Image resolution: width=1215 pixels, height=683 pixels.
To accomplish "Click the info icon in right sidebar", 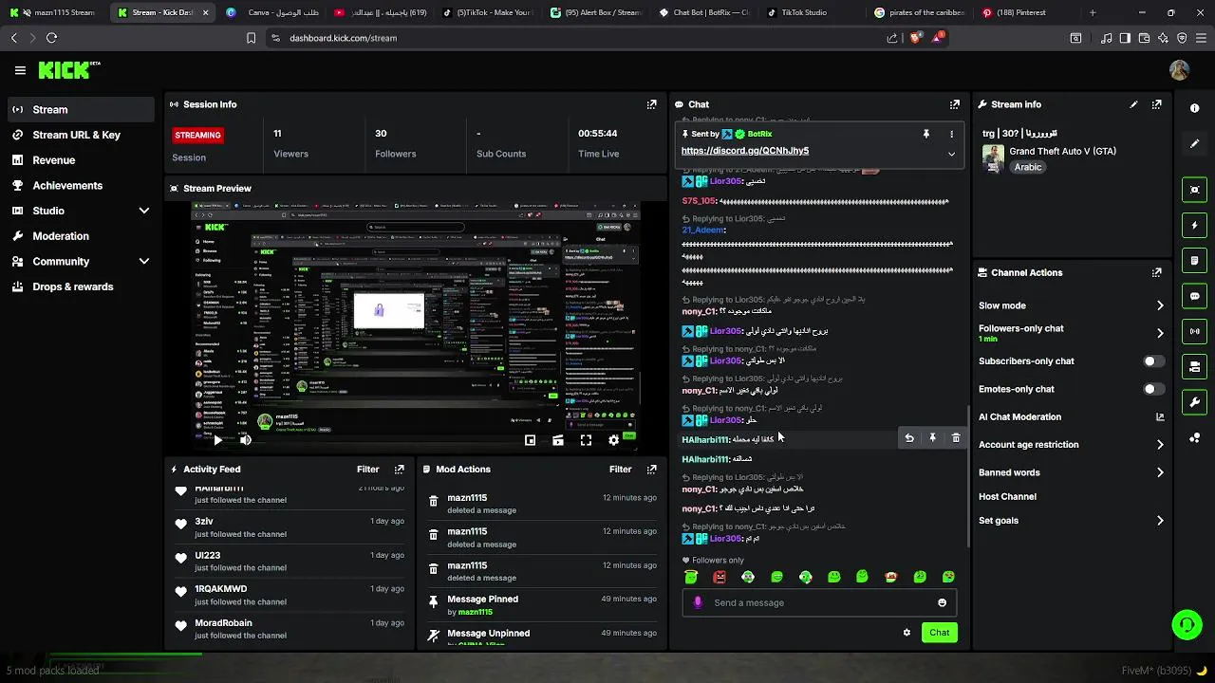I will [x=1194, y=108].
